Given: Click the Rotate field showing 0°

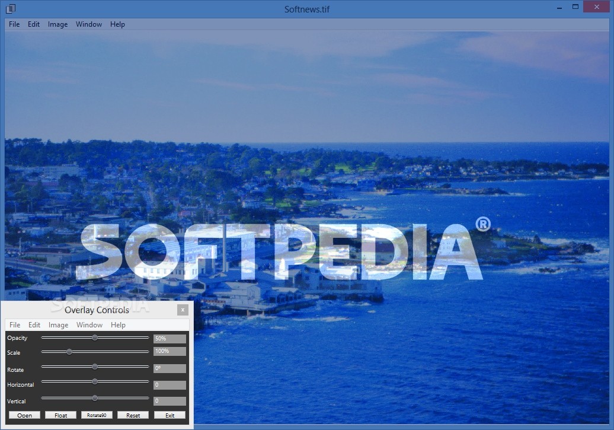Looking at the screenshot, I should (170, 368).
